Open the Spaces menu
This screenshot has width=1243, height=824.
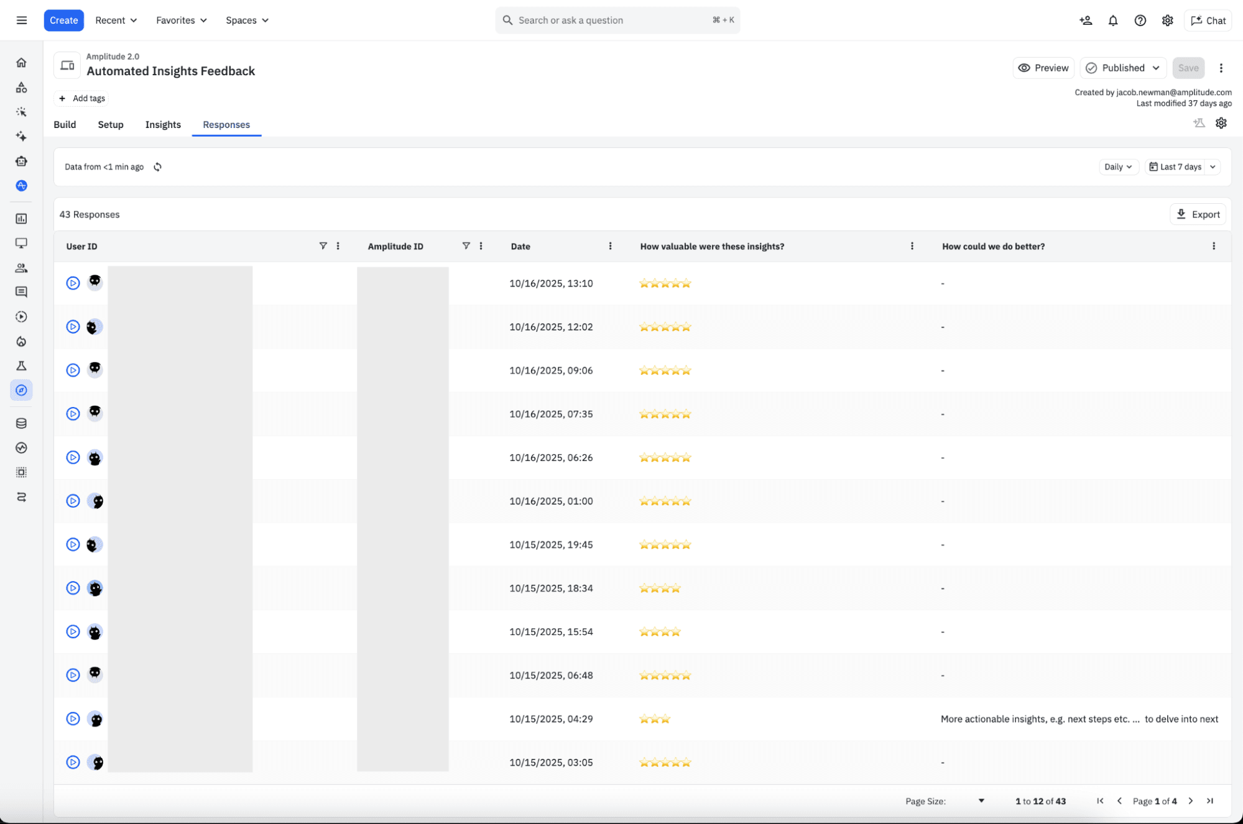pos(246,20)
